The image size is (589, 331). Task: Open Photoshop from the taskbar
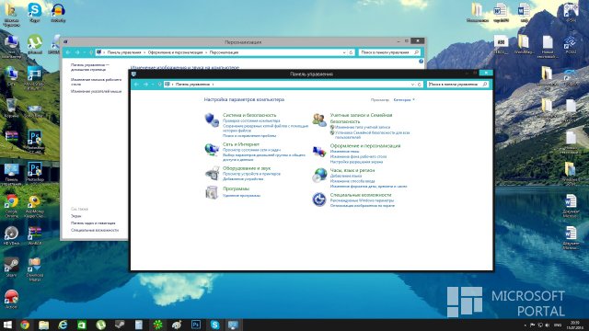click(x=196, y=325)
